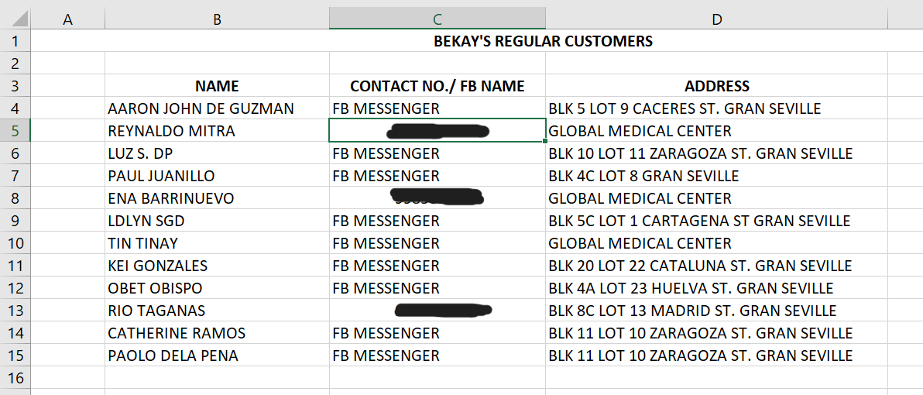Select row 1 header
The height and width of the screenshot is (395, 923).
pos(15,41)
